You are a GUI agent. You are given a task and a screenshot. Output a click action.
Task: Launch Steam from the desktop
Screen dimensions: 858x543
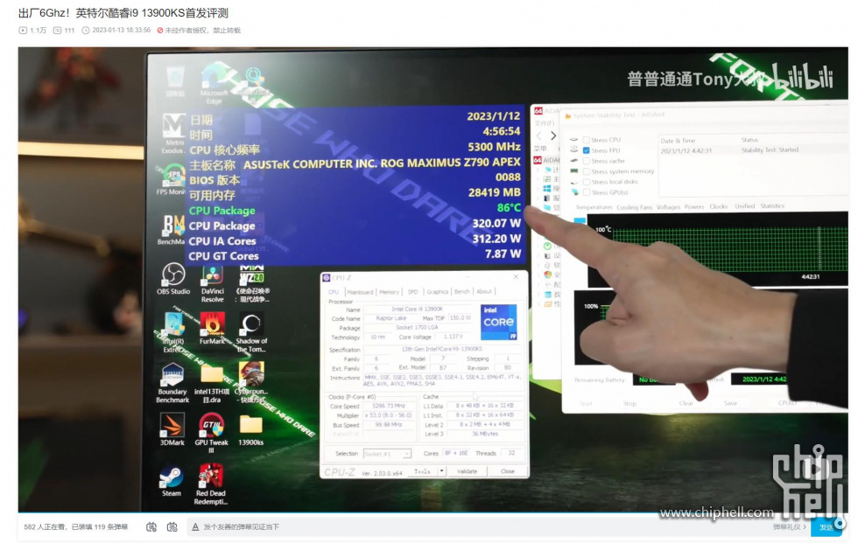pos(172,481)
